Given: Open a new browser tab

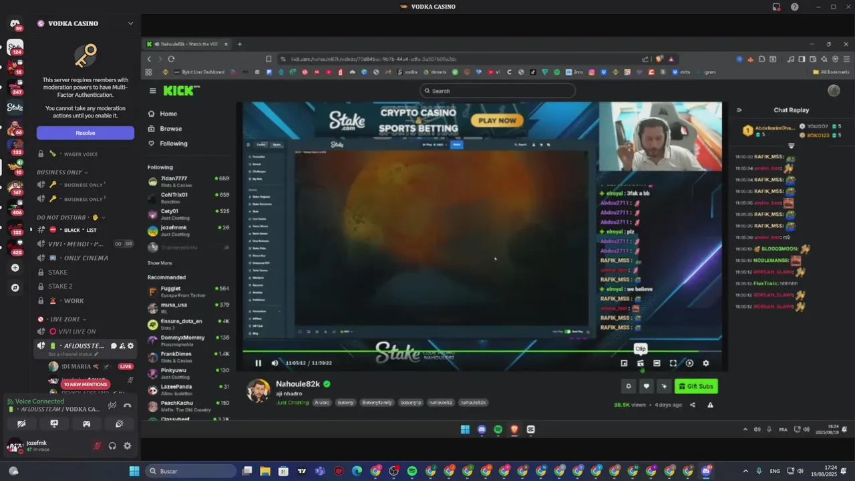Looking at the screenshot, I should pyautogui.click(x=239, y=44).
